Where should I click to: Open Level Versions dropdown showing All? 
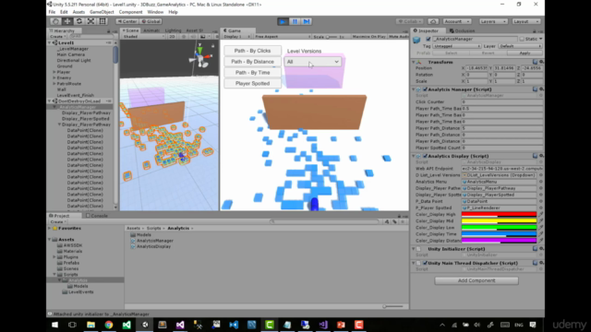(x=313, y=62)
